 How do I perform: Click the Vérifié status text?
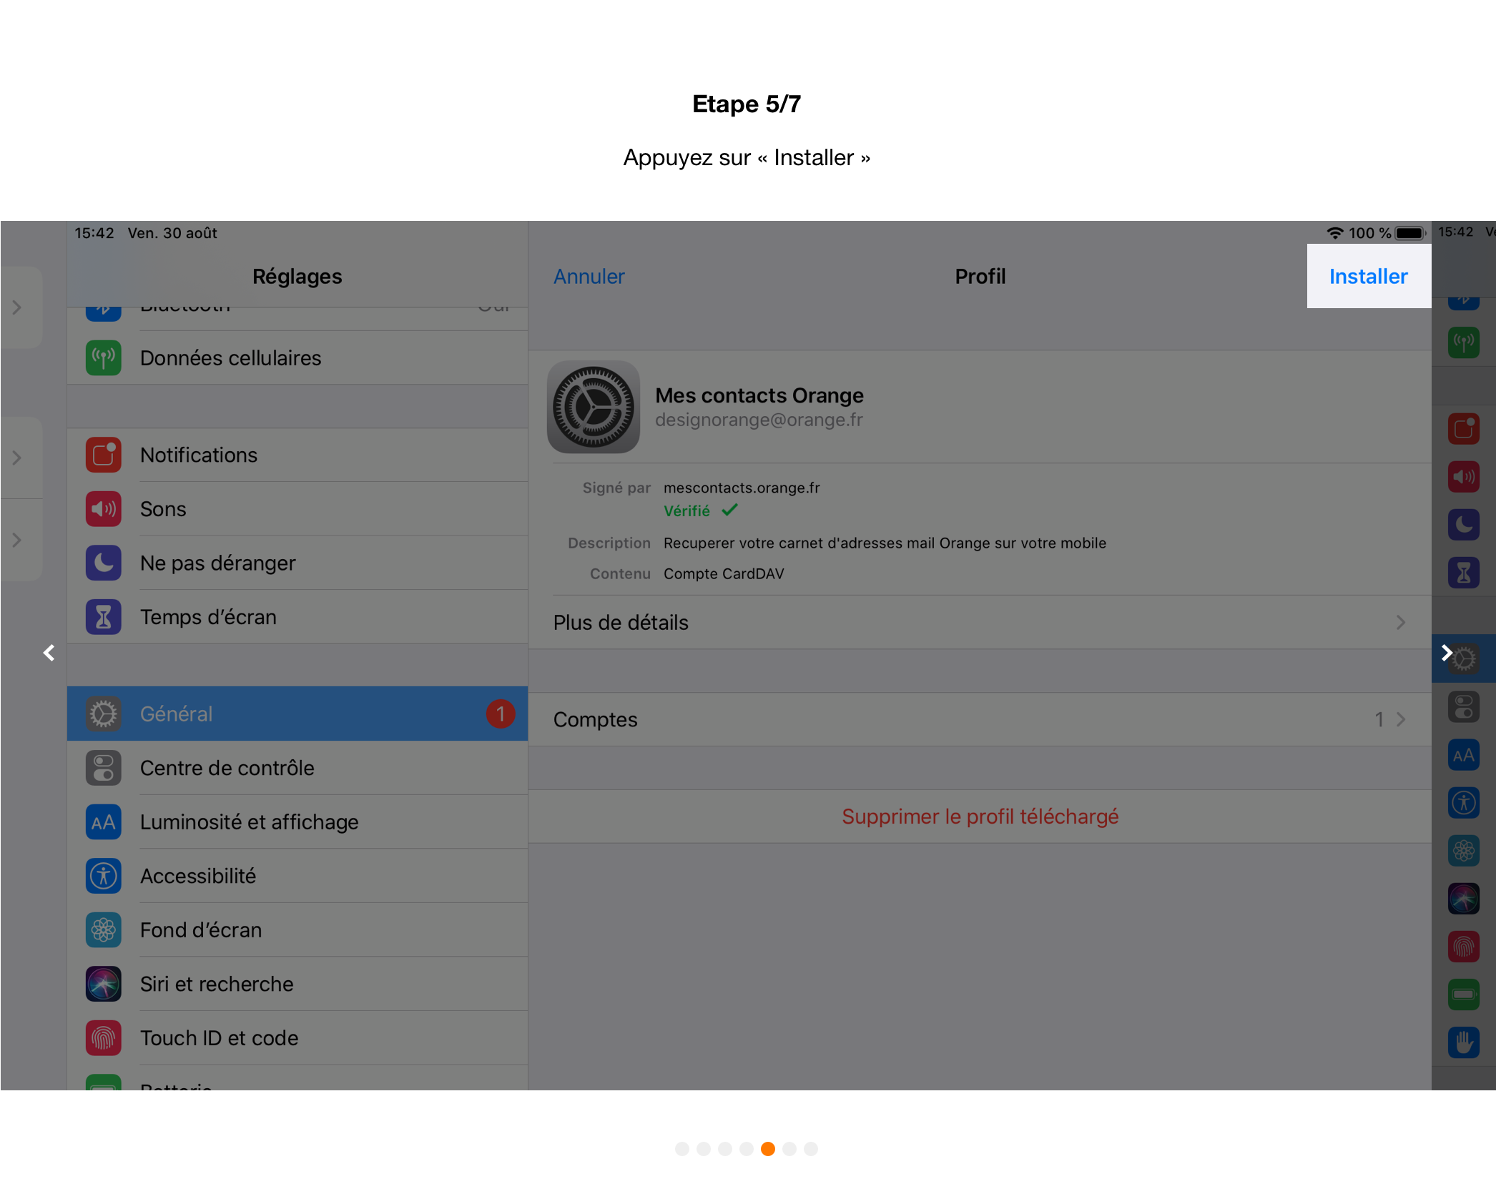pos(687,510)
